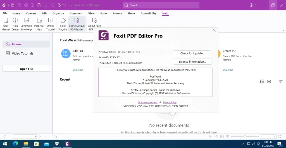Viewport: 286px width, 148px height.
Task: Click the Foxit logo in the title bar
Action: (x=4, y=5)
